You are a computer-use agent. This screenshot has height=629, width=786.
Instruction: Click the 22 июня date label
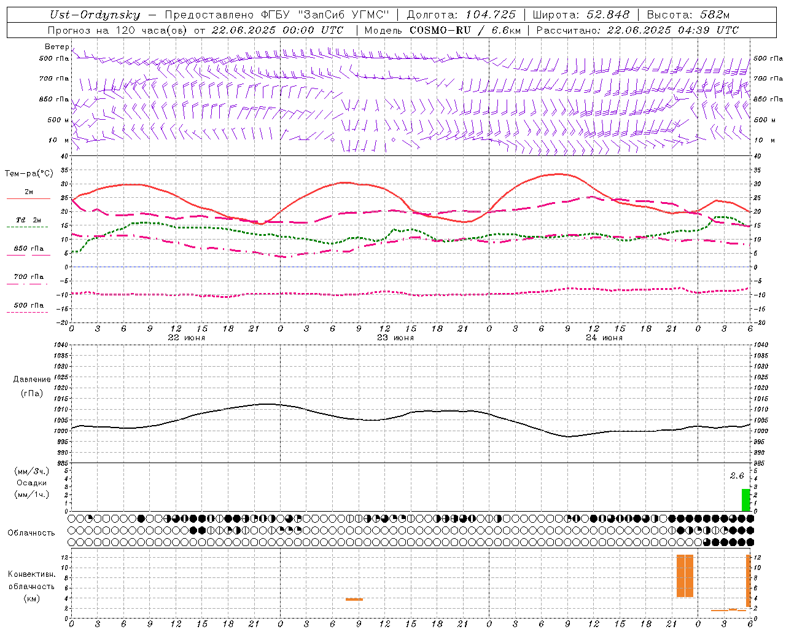(187, 338)
